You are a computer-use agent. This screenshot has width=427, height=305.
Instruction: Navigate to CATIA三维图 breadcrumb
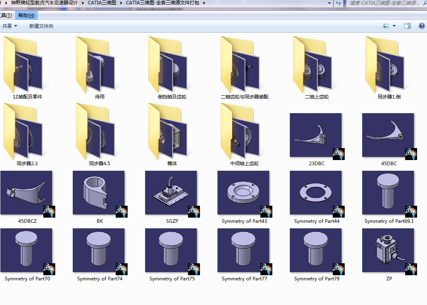click(x=102, y=3)
